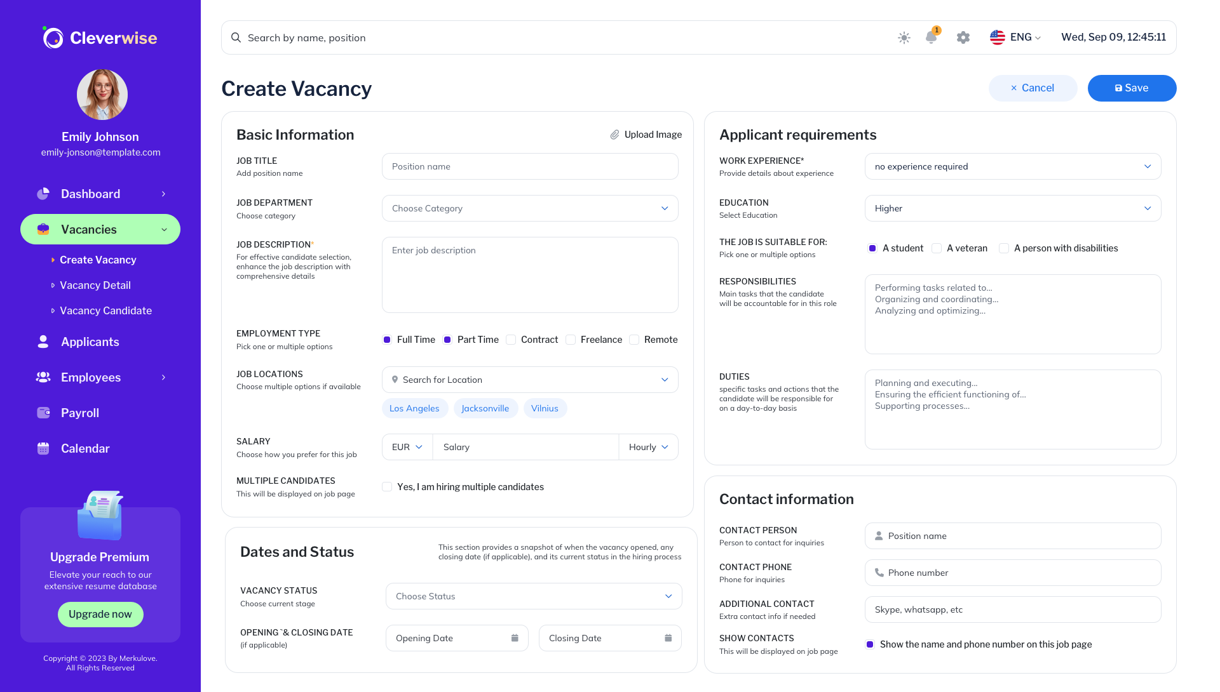The width and height of the screenshot is (1220, 692).
Task: Toggle light/dark theme with sun icon
Action: 904,38
